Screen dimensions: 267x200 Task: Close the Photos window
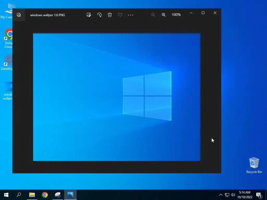click(215, 13)
